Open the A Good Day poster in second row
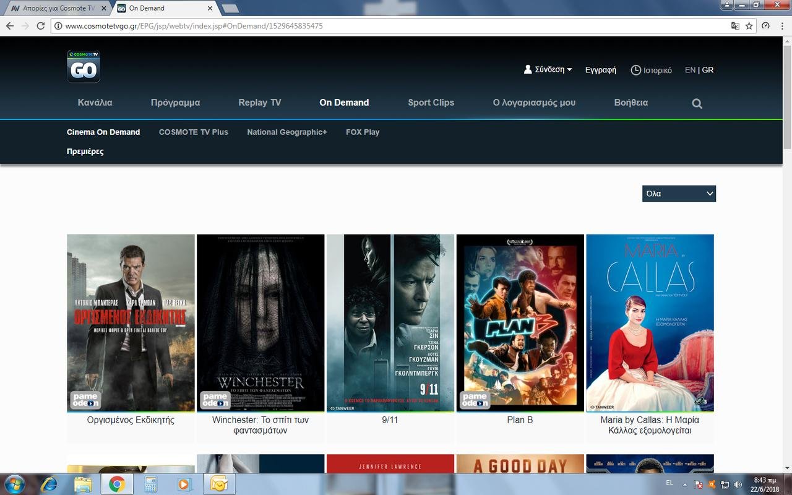The image size is (792, 495). point(520,463)
